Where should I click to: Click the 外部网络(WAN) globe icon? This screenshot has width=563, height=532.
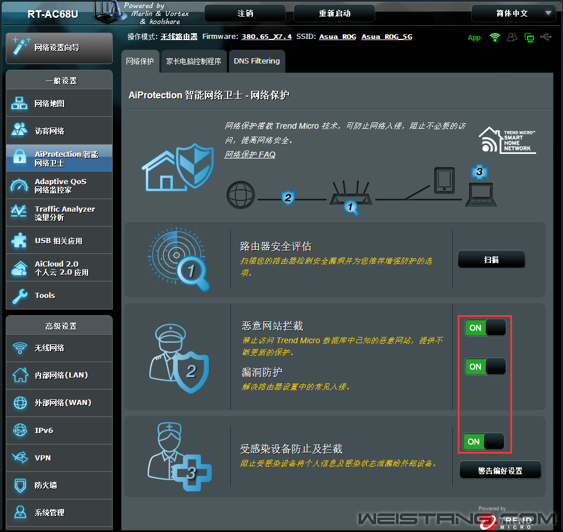(20, 403)
